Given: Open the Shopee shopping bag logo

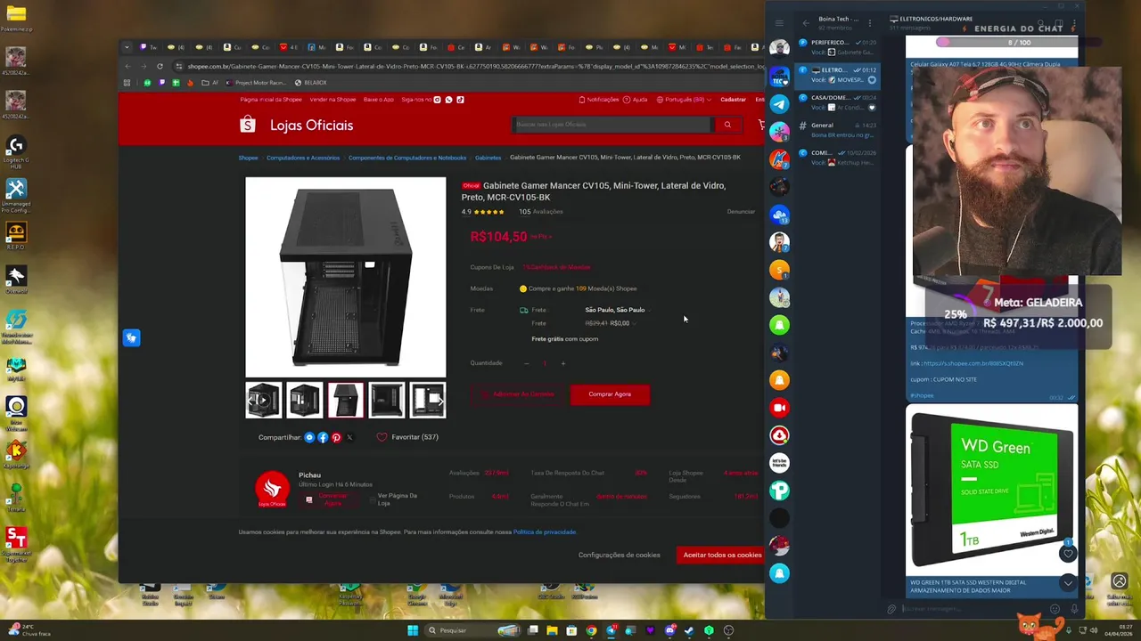Looking at the screenshot, I should pos(248,125).
